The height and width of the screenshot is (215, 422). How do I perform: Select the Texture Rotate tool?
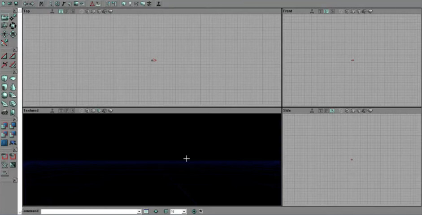[13, 34]
